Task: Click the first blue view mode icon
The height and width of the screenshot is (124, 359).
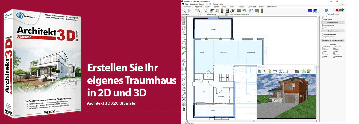Action: tap(310, 10)
